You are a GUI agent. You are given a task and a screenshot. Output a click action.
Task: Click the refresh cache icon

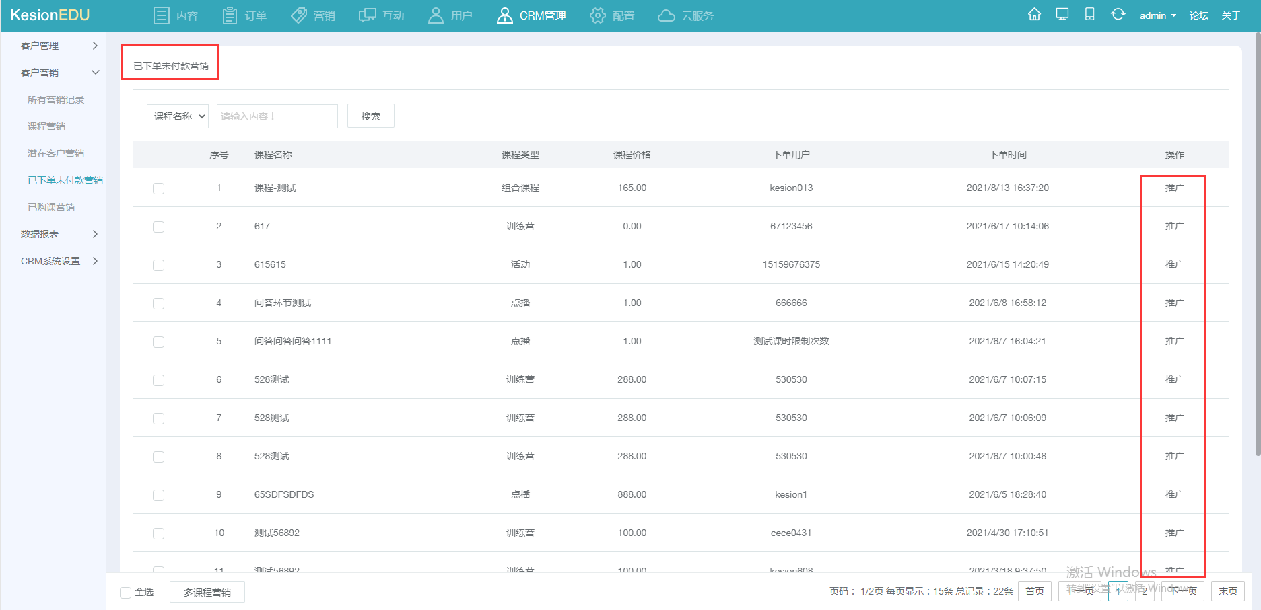[1118, 14]
